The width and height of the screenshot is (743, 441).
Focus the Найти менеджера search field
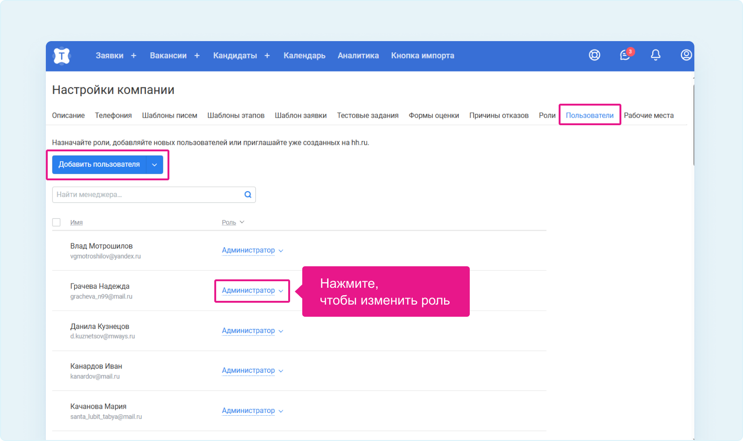(x=147, y=195)
